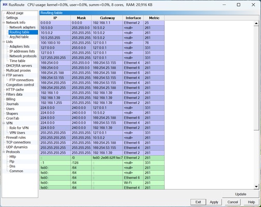Open UDP dynamics page
Screen dimensions: 261x207
pos(17,147)
